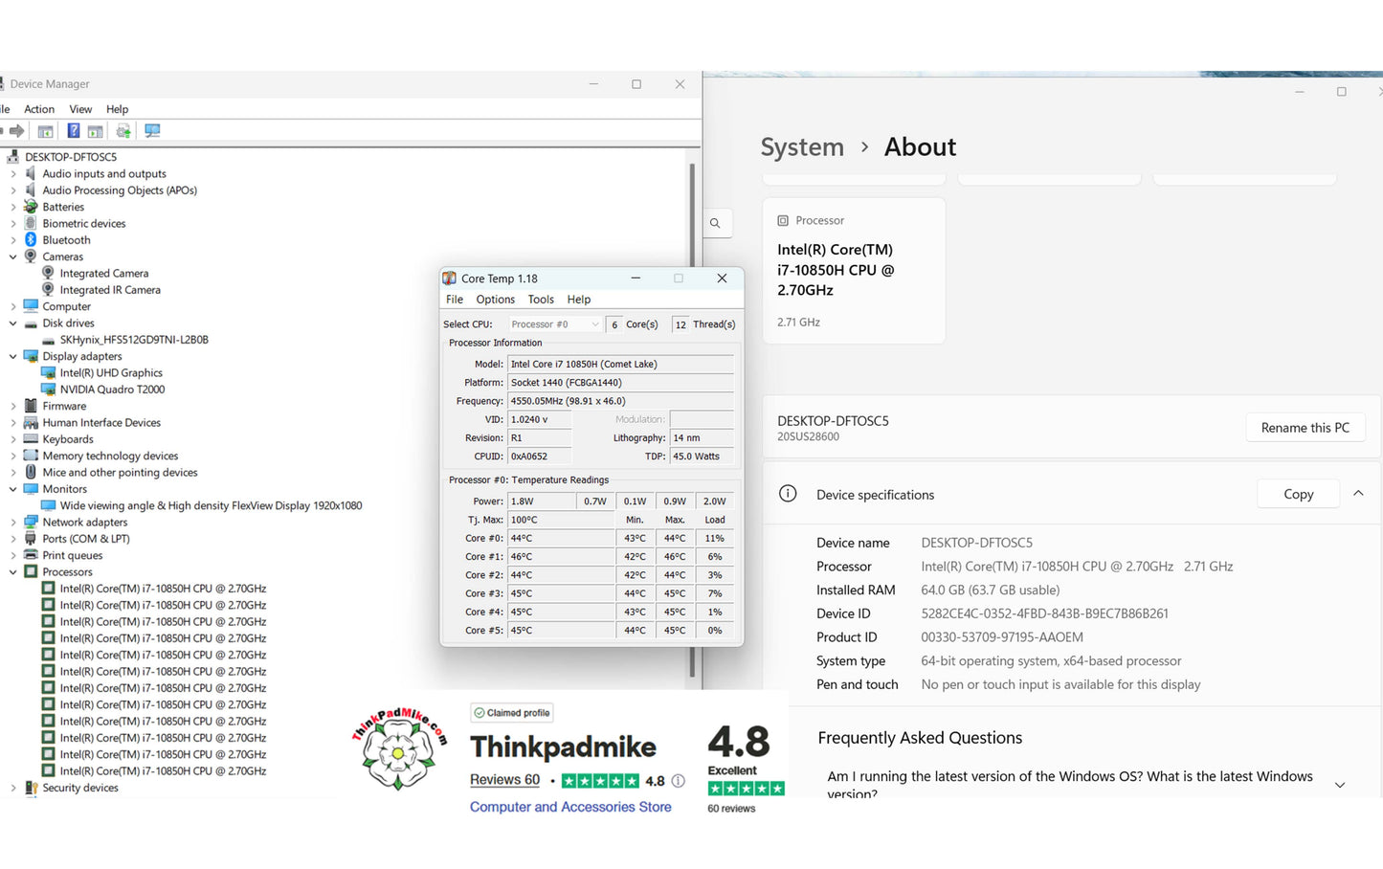
Task: Click the NVIDIA Quadro T2000 adapter icon
Action: 48,390
